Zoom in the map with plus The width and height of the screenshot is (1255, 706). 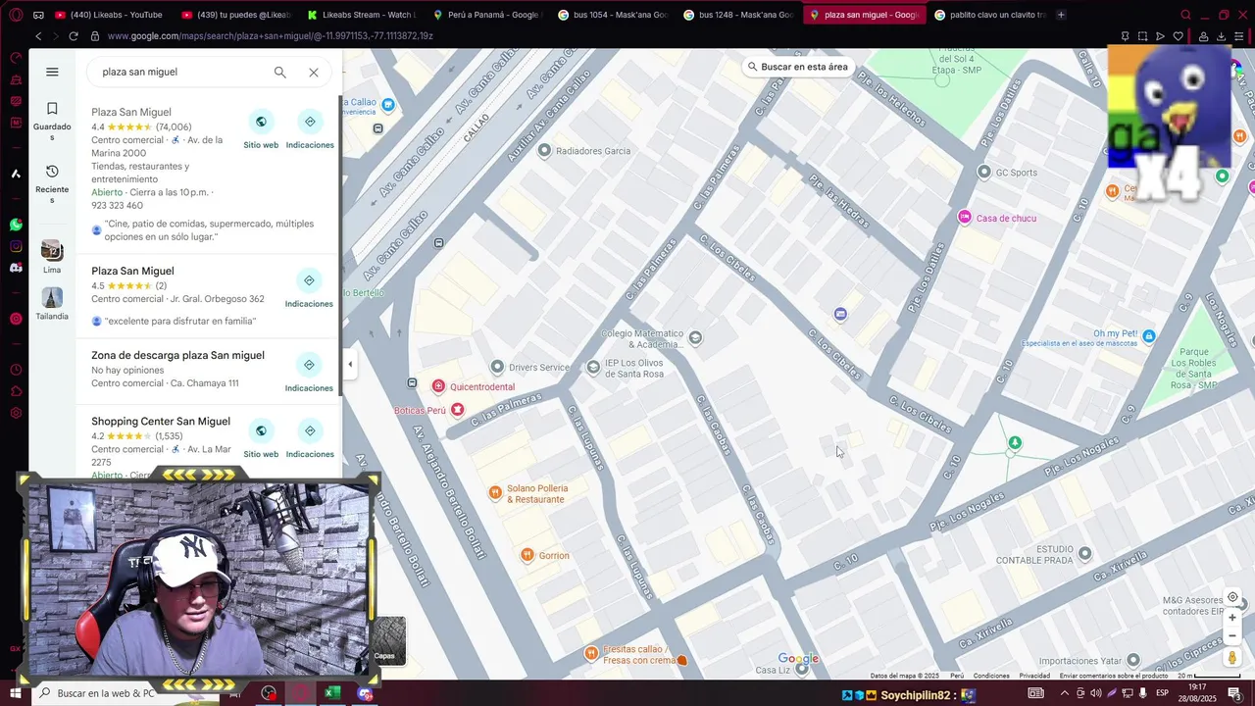click(x=1232, y=618)
